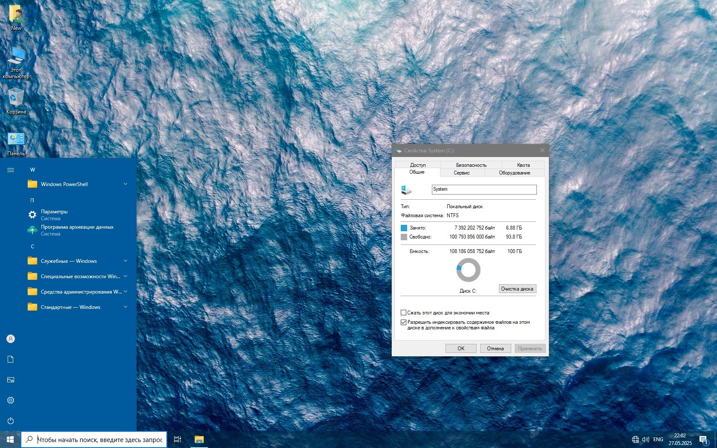
Task: Switch to the Безопасность tab
Action: (x=471, y=165)
